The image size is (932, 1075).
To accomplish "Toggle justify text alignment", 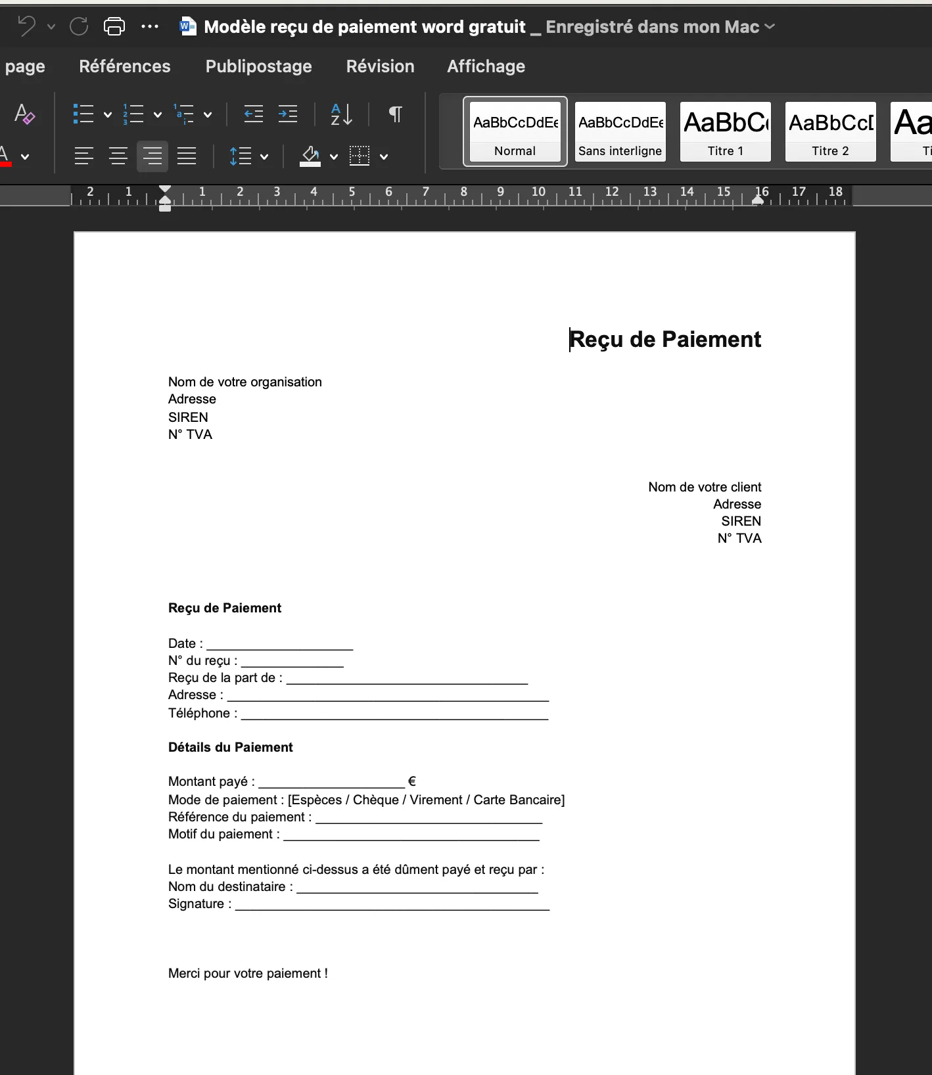I will (x=187, y=156).
